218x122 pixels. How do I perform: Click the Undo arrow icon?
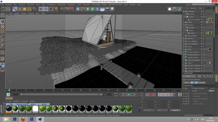click(4, 9)
